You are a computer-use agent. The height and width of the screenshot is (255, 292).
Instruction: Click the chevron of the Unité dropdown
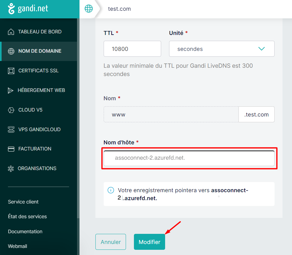coord(261,49)
